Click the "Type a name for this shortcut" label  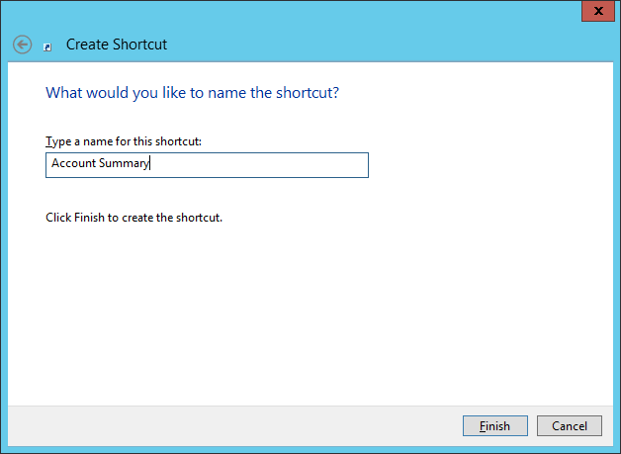click(124, 141)
